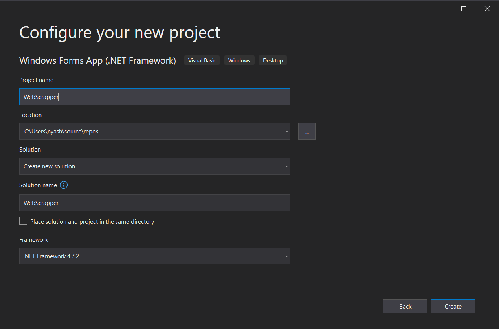Image resolution: width=499 pixels, height=329 pixels.
Task: Click the browse (...) button next to Location
Action: tap(306, 131)
